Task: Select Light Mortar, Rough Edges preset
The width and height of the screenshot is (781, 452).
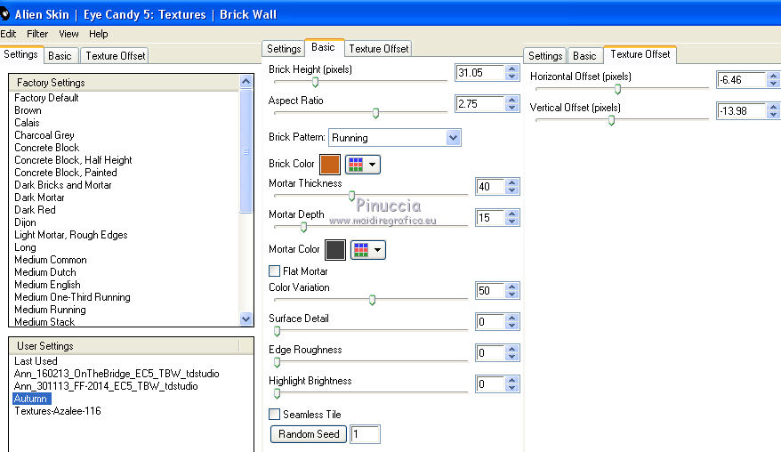Action: point(71,235)
